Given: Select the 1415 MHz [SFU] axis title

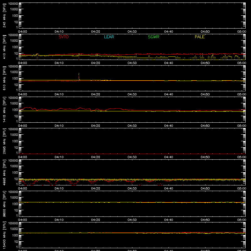Looking at the screenshot, I should click(x=4, y=109).
